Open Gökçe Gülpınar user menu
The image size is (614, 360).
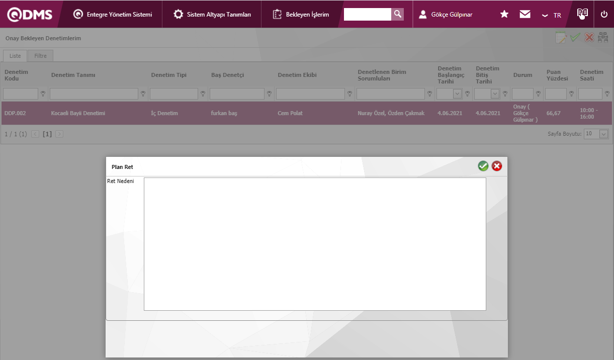point(446,14)
